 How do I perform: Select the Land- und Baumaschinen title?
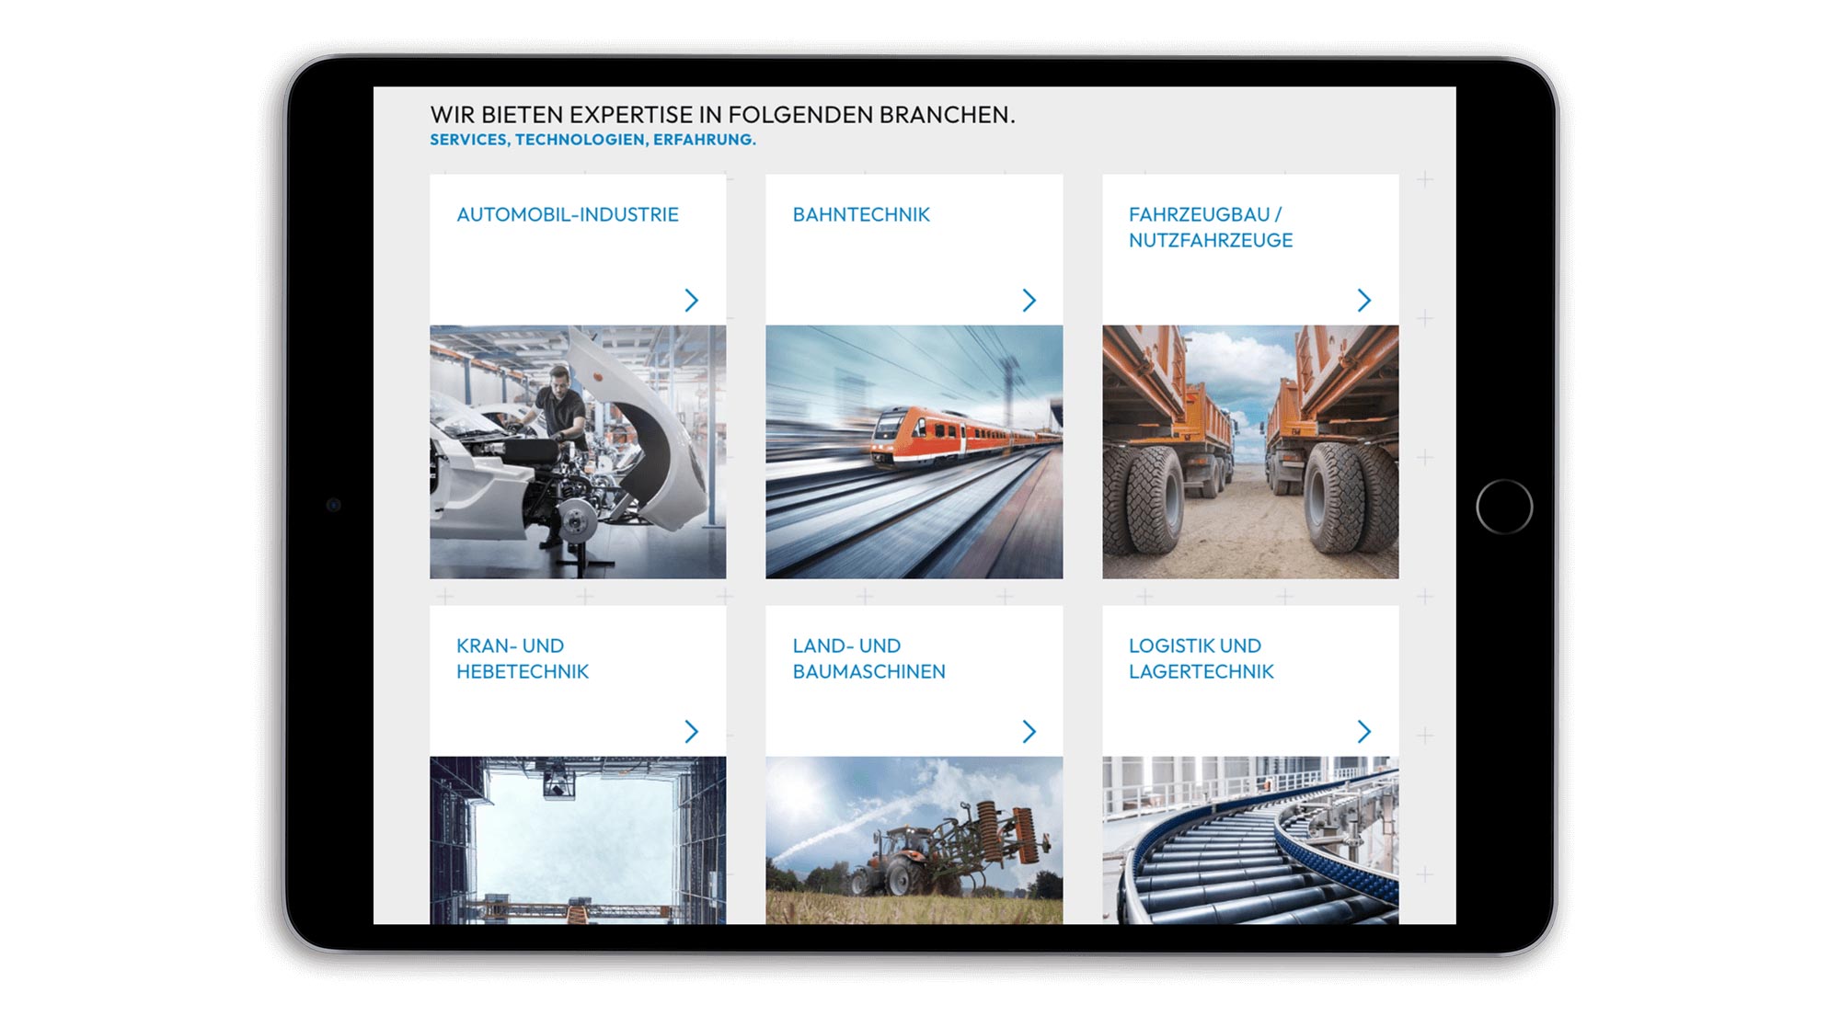(x=868, y=658)
